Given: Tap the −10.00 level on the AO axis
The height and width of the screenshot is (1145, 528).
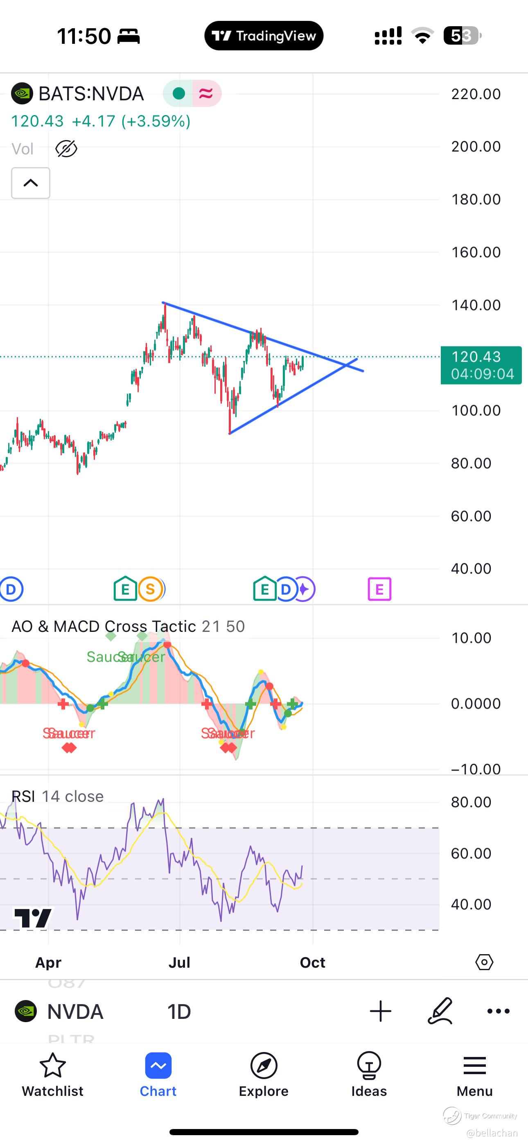Looking at the screenshot, I should point(476,769).
